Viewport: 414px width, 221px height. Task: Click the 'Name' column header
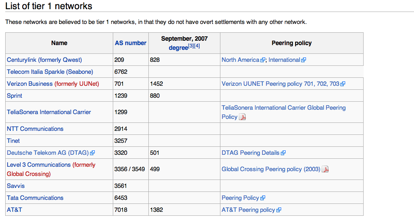[x=59, y=43]
